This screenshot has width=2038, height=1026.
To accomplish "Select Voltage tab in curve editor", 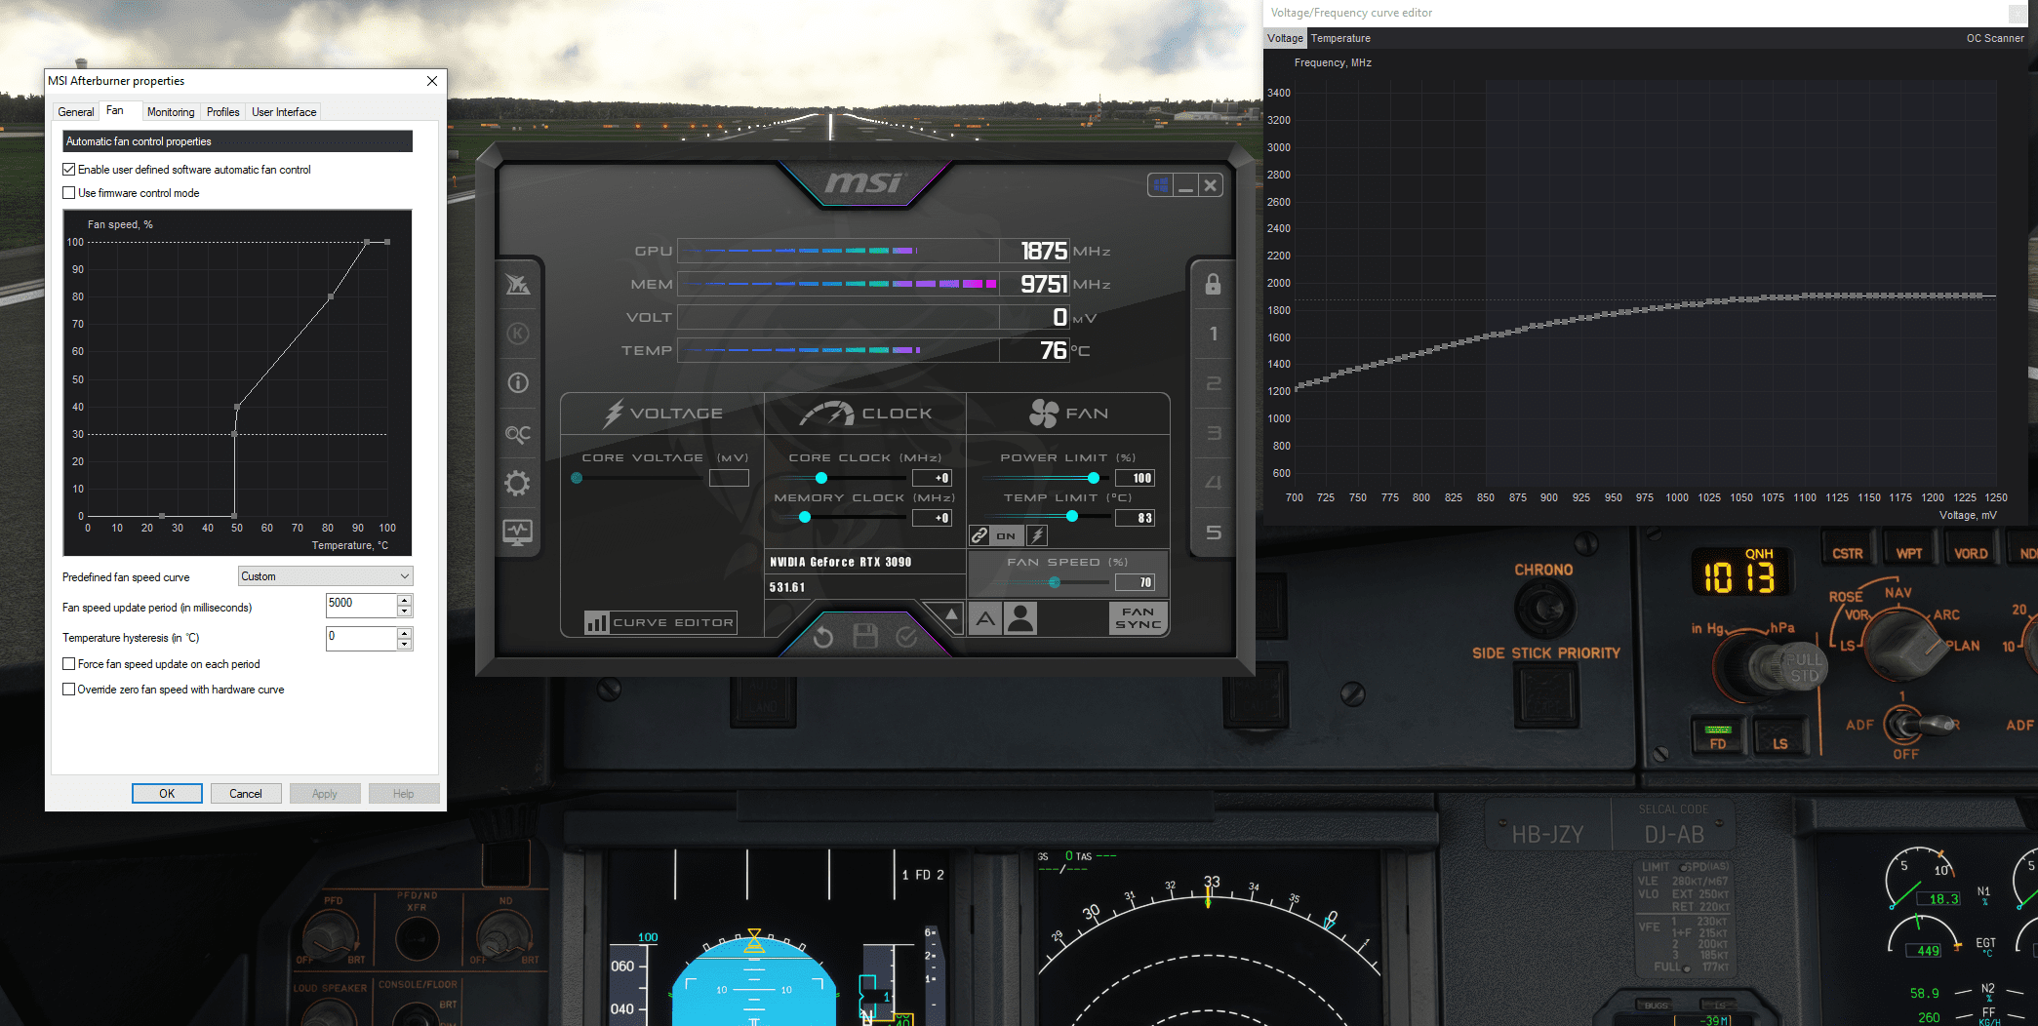I will (1285, 38).
